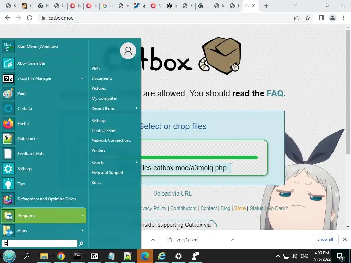Click the user account avatar picture
The image size is (351, 263).
click(128, 51)
